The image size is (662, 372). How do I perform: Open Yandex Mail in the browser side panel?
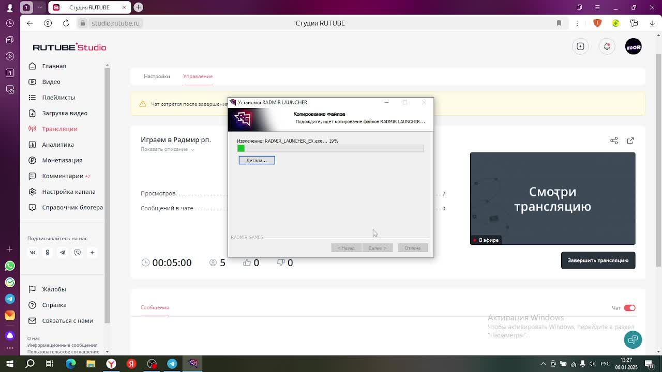[10, 315]
